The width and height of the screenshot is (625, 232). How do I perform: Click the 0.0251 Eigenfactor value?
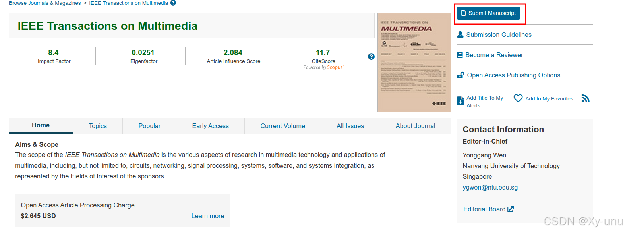click(143, 52)
